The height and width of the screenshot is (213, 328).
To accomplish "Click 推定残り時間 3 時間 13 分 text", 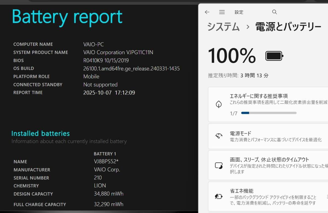I will point(238,75).
